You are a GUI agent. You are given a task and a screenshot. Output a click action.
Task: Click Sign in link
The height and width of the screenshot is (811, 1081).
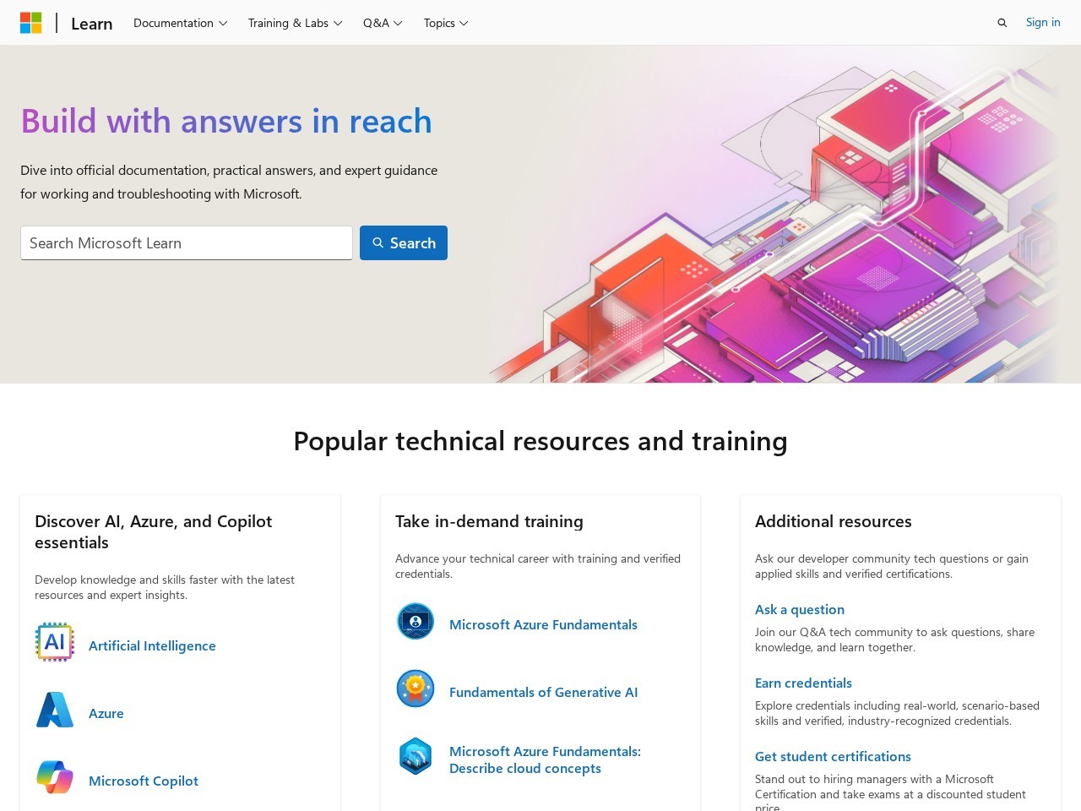point(1043,23)
